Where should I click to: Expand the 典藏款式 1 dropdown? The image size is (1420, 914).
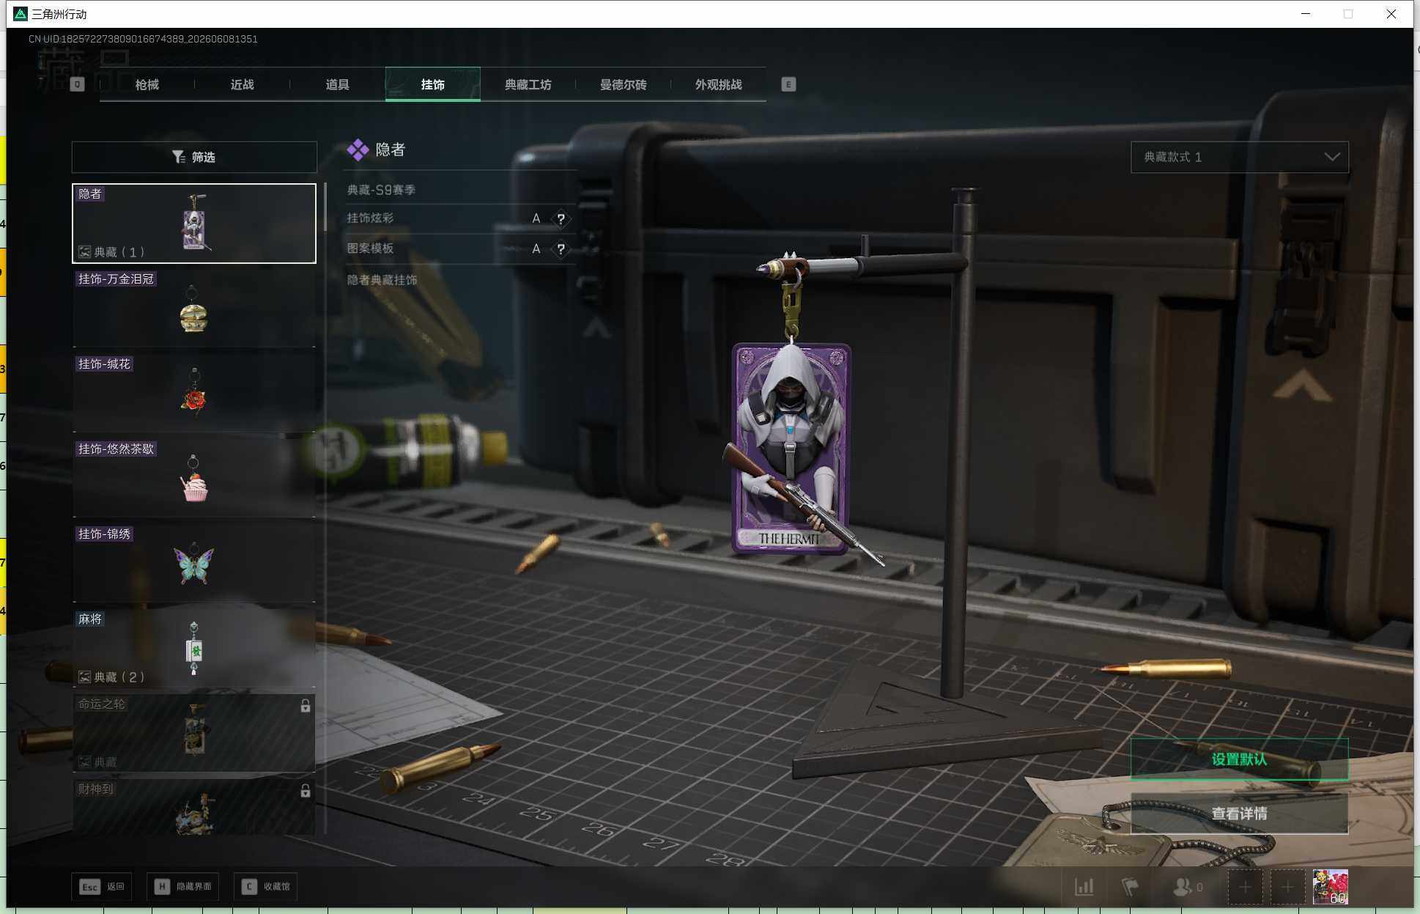coord(1240,157)
